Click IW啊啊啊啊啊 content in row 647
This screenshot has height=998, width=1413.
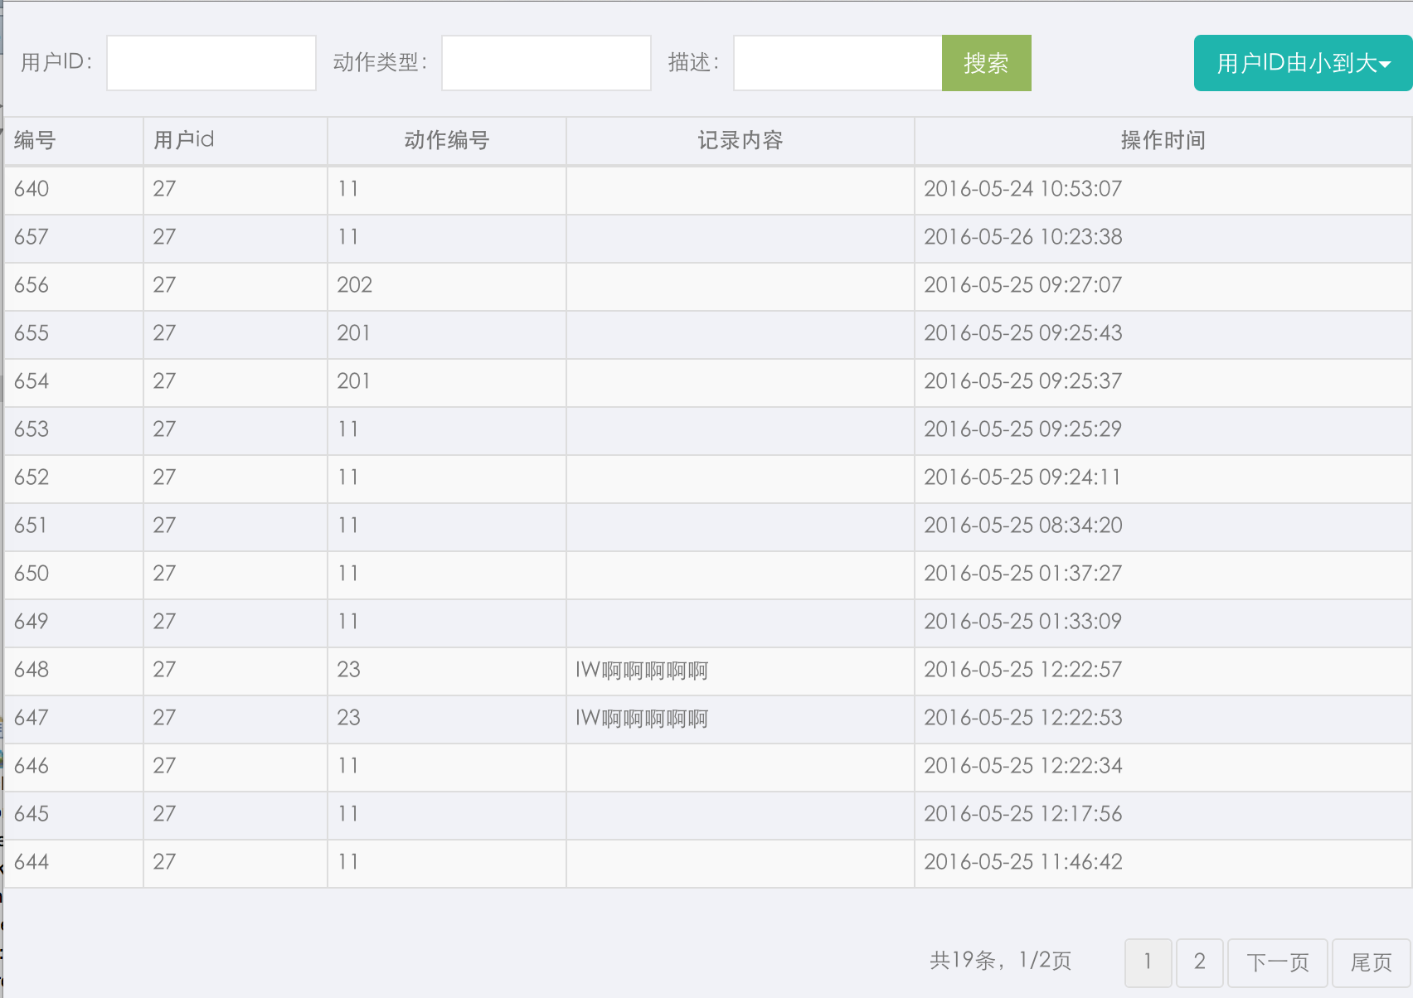(x=642, y=718)
